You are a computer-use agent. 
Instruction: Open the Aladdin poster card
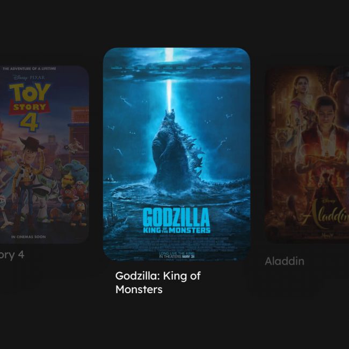click(307, 155)
